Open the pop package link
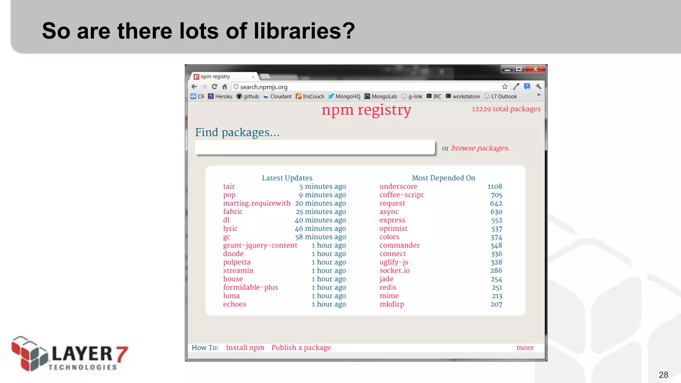Image resolution: width=681 pixels, height=383 pixels. pyautogui.click(x=229, y=195)
